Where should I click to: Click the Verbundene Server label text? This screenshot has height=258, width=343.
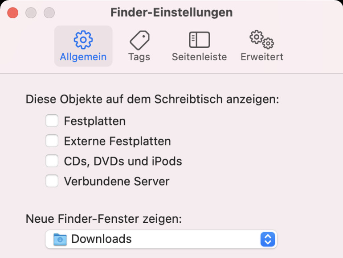coord(116,182)
